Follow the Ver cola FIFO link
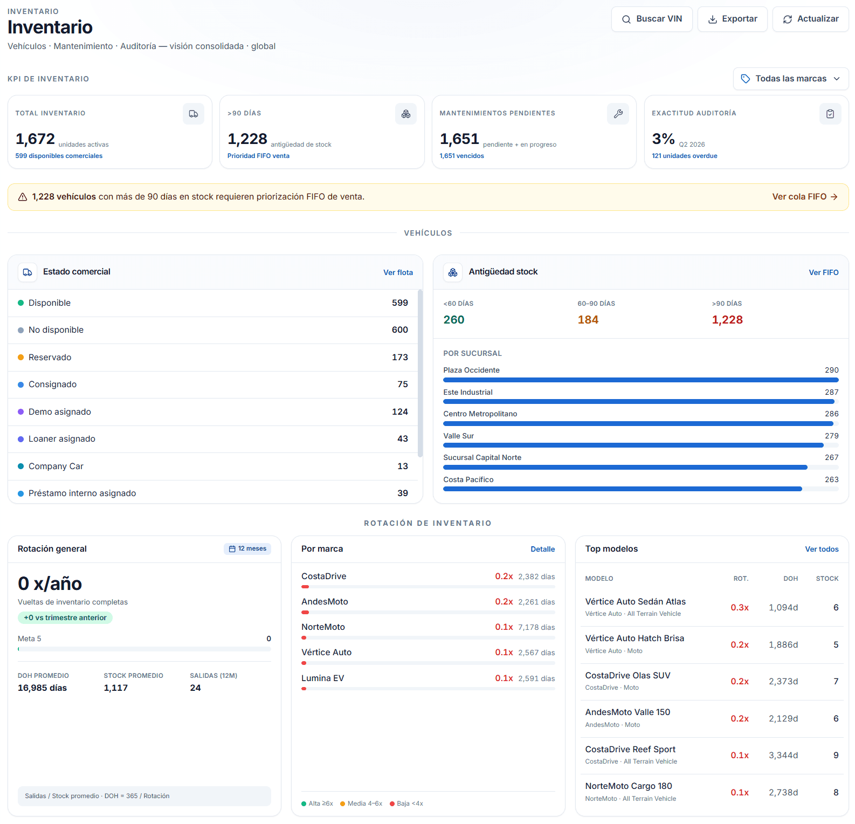Image resolution: width=855 pixels, height=824 pixels. click(x=805, y=197)
